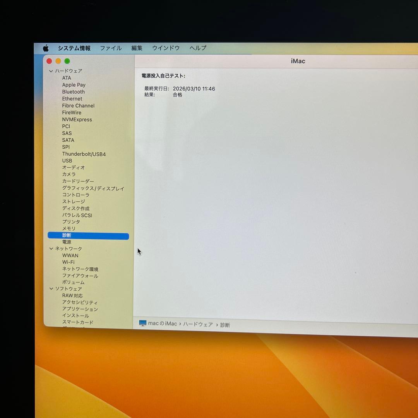Click ハードウェア in the path bar
Viewport: 418px width, 418px height.
click(x=198, y=324)
